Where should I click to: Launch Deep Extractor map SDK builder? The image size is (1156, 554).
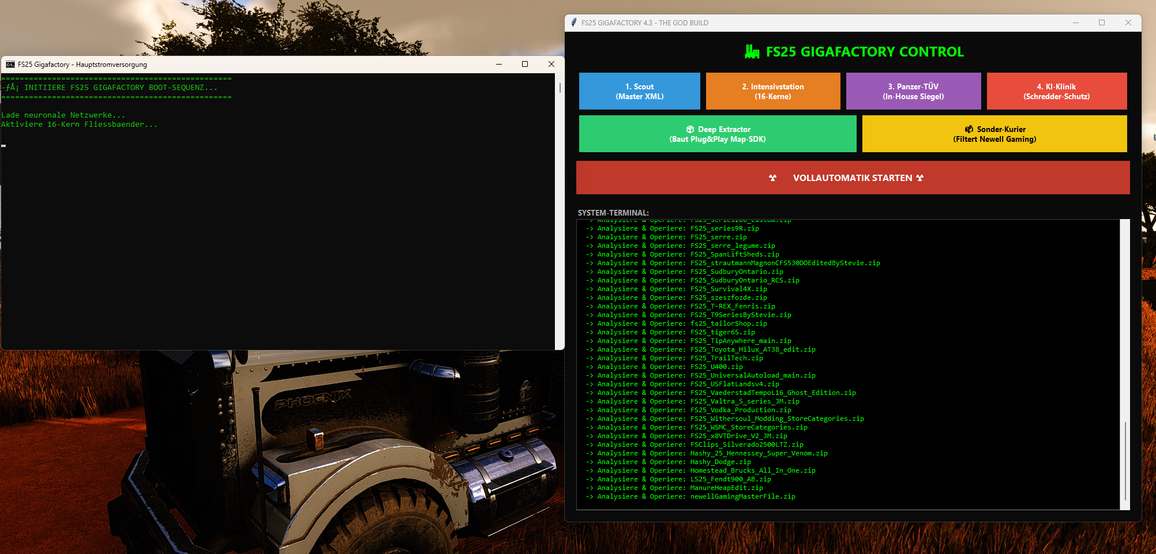pyautogui.click(x=717, y=134)
